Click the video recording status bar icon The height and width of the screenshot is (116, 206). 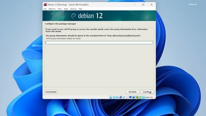[134, 97]
